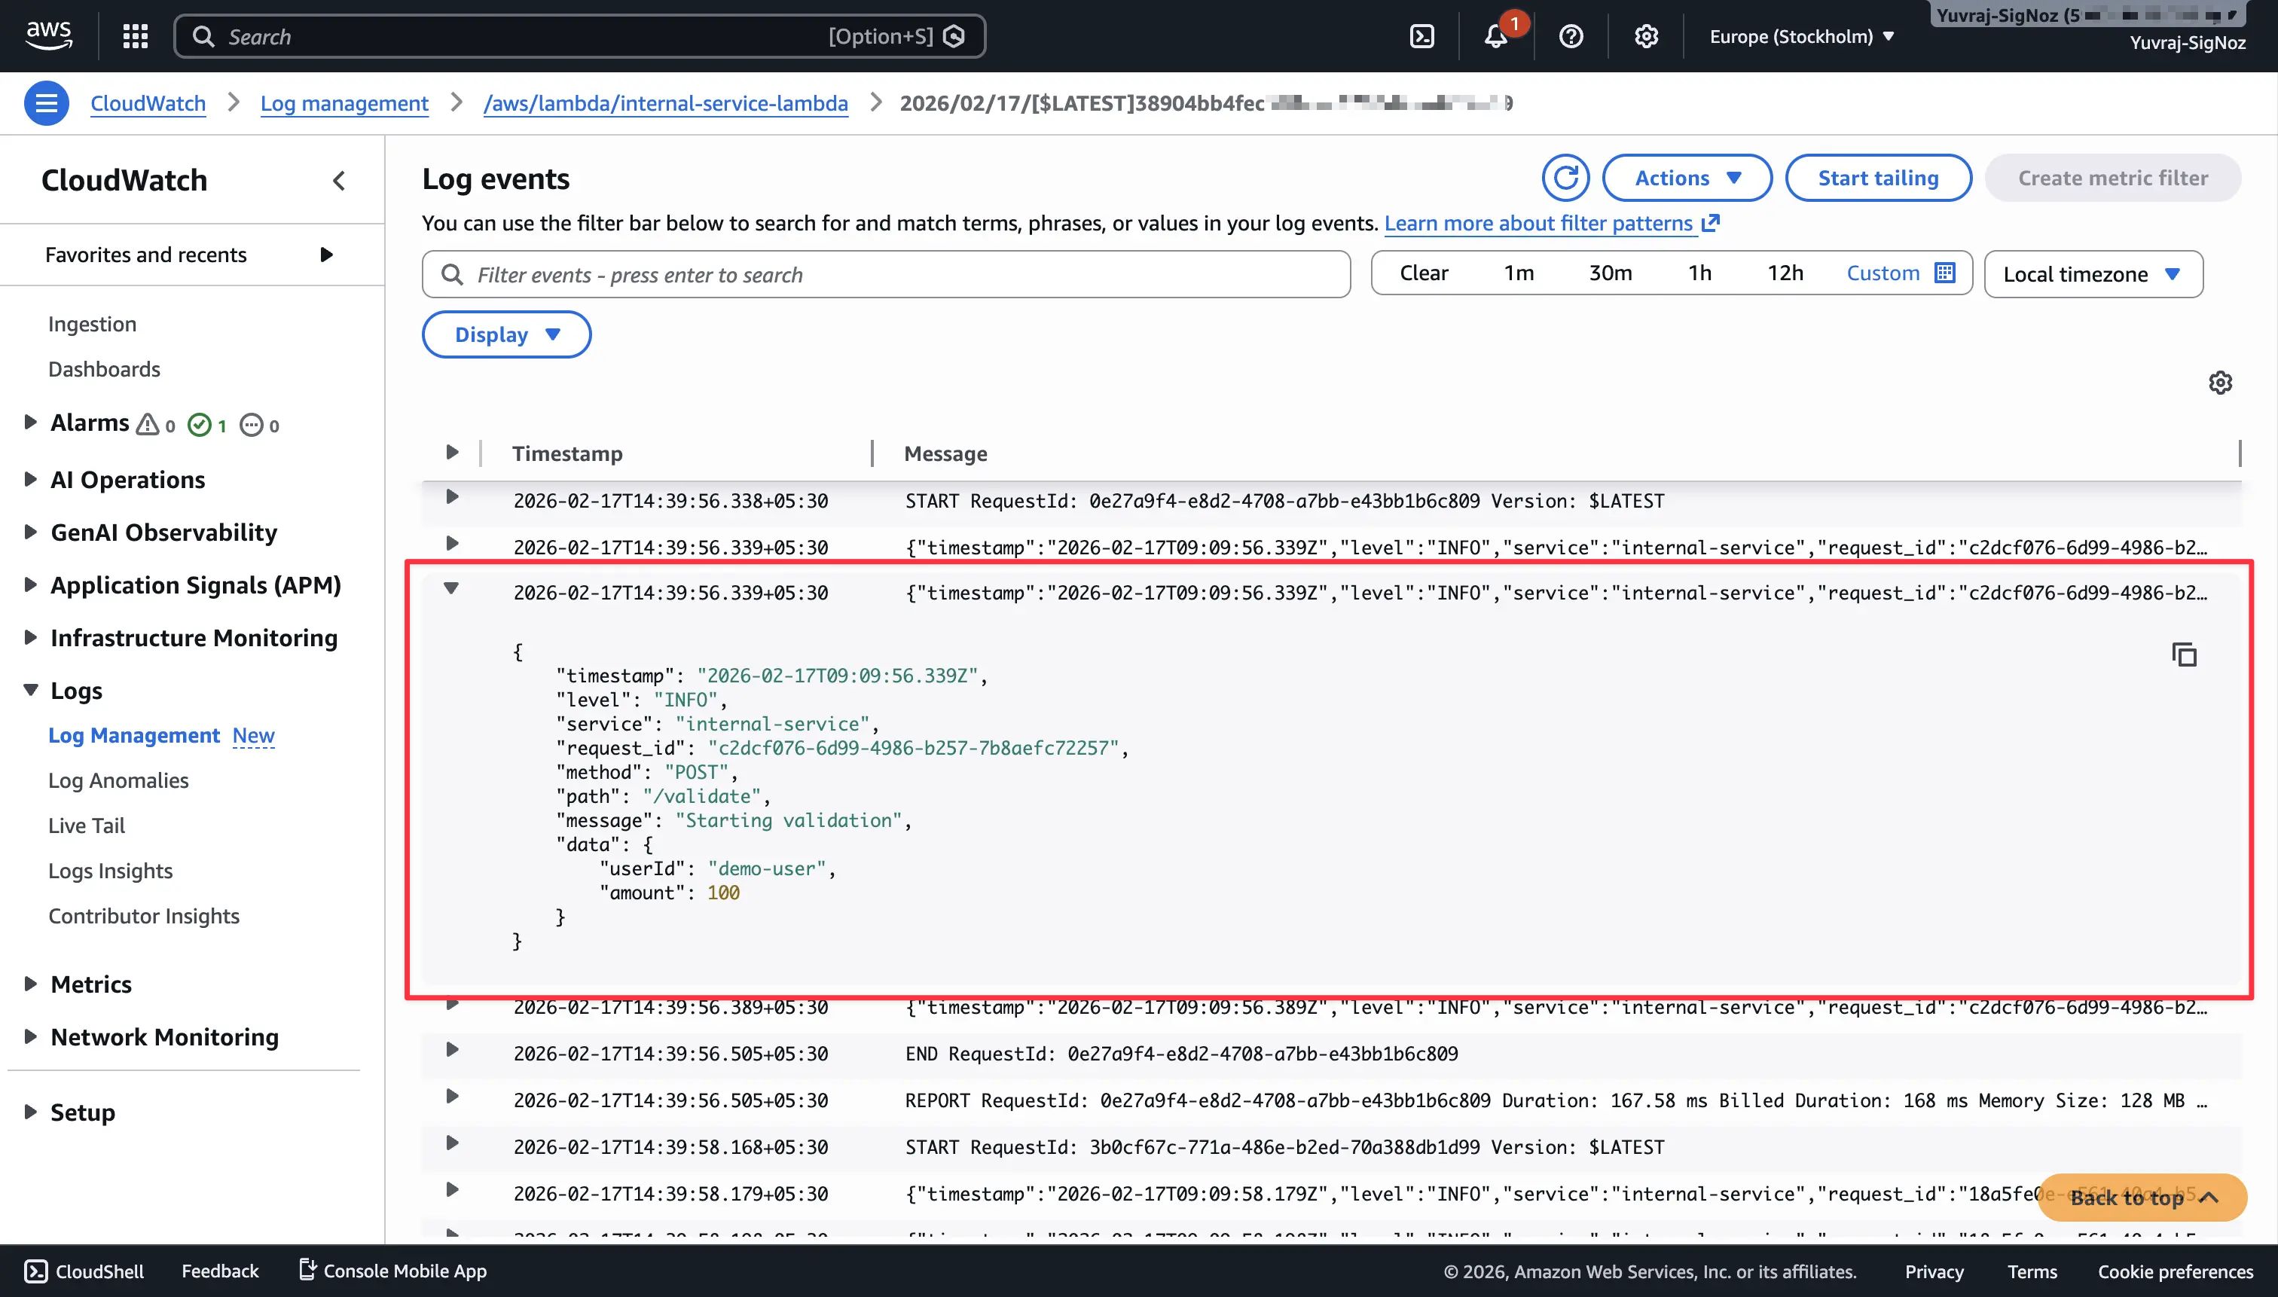Click the Filter events search field
The width and height of the screenshot is (2278, 1297).
coord(891,275)
